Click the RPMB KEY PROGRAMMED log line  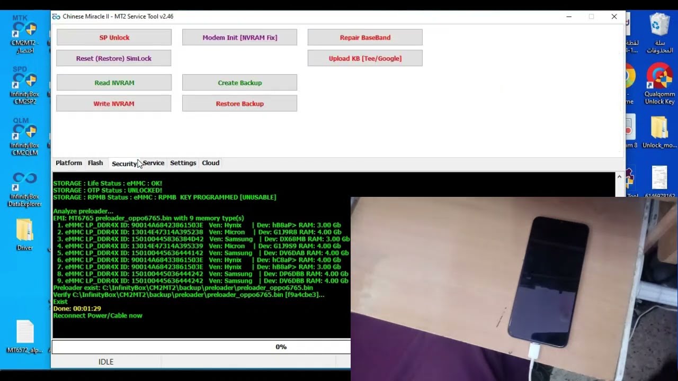(x=165, y=197)
